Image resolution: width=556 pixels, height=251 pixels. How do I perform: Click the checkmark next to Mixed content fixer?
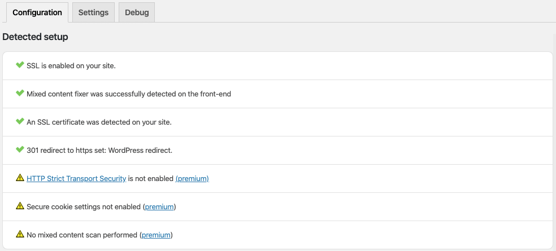point(20,93)
